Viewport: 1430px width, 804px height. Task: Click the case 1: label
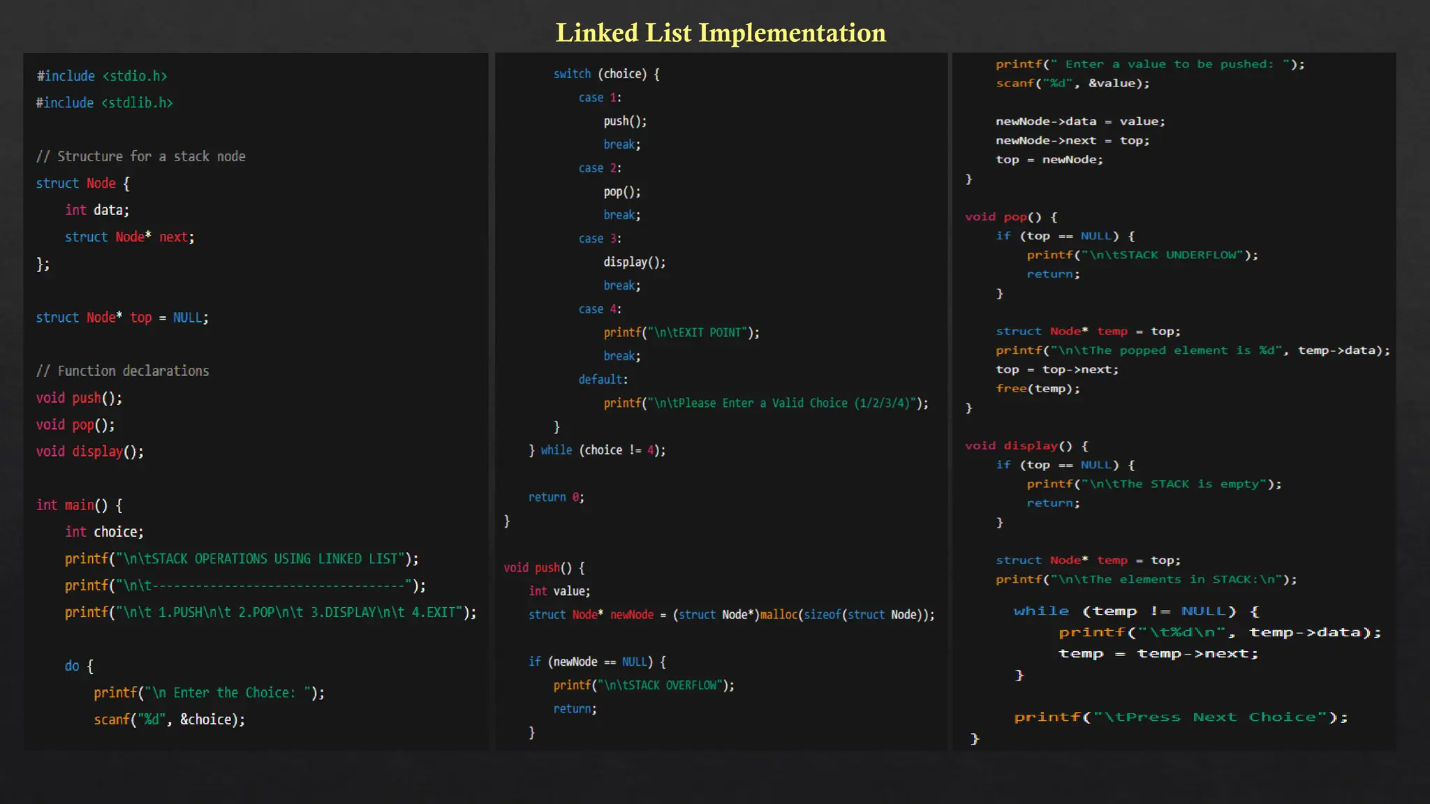pos(600,98)
